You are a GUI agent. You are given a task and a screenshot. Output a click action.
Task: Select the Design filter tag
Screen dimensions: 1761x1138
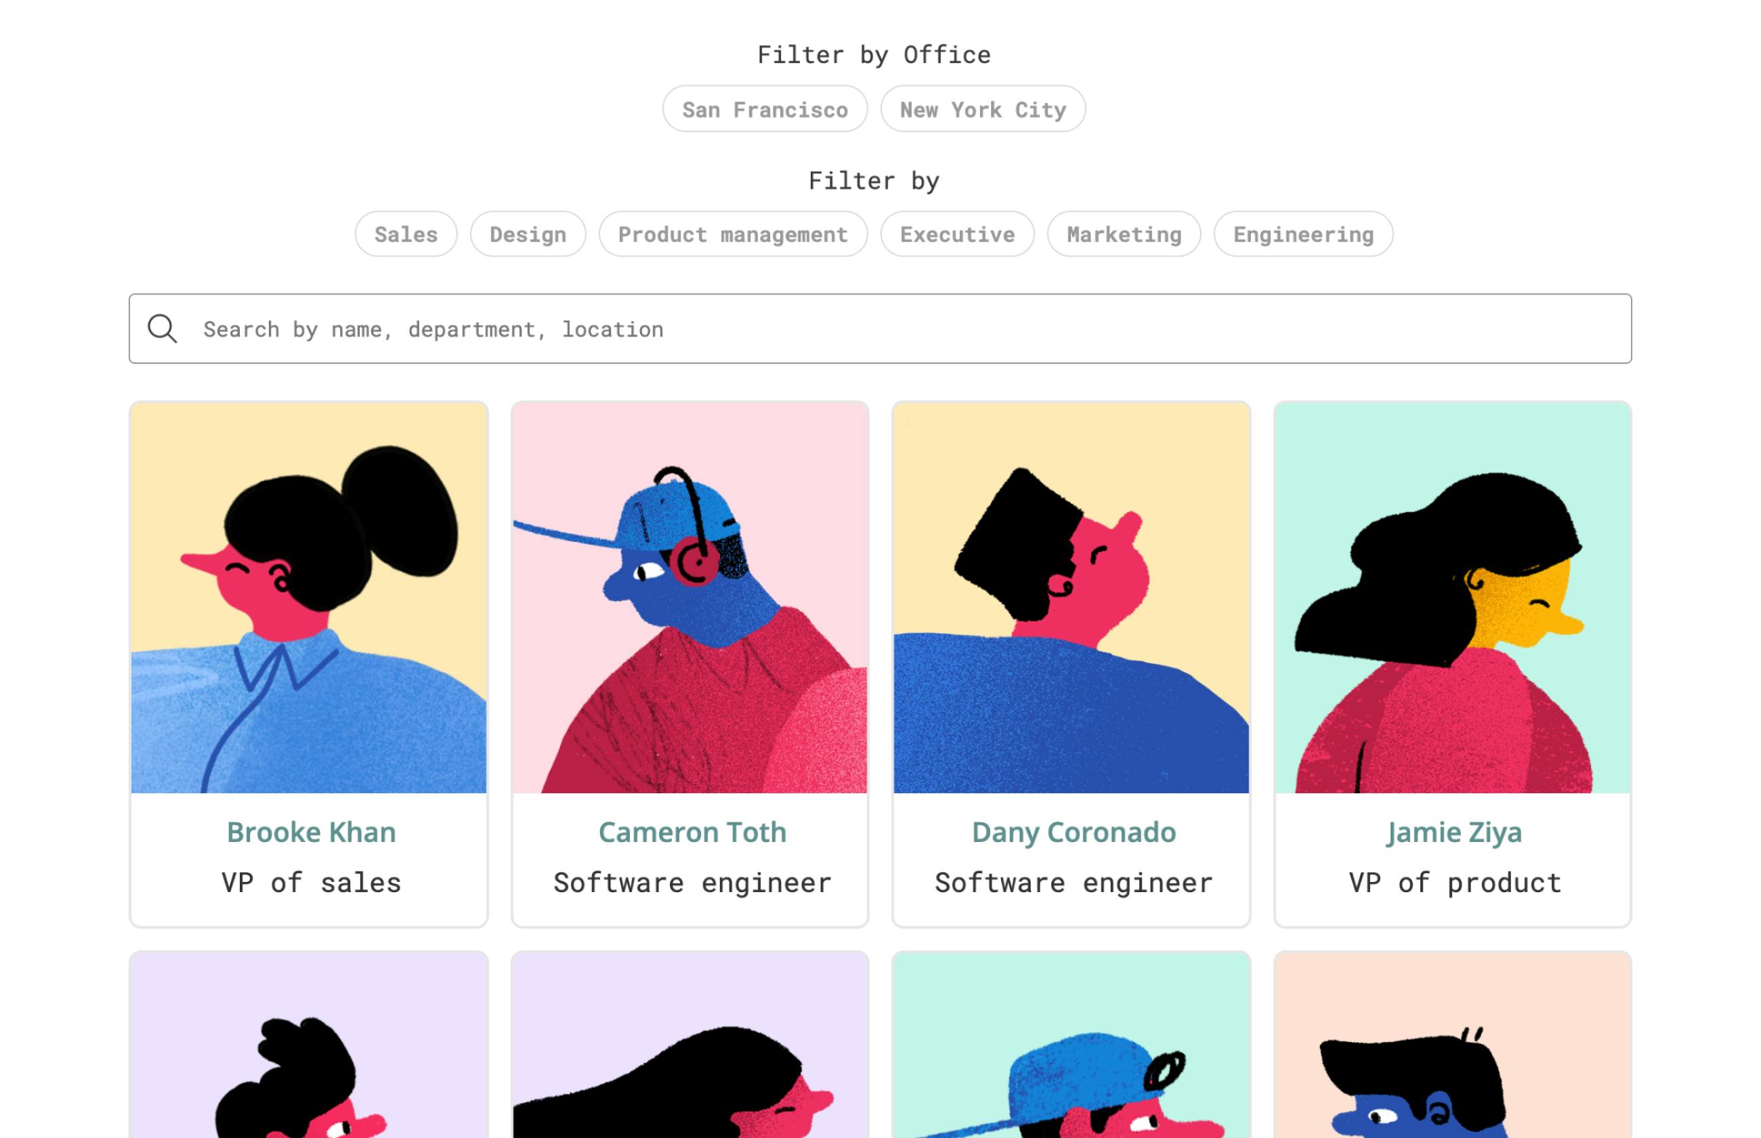pos(528,234)
